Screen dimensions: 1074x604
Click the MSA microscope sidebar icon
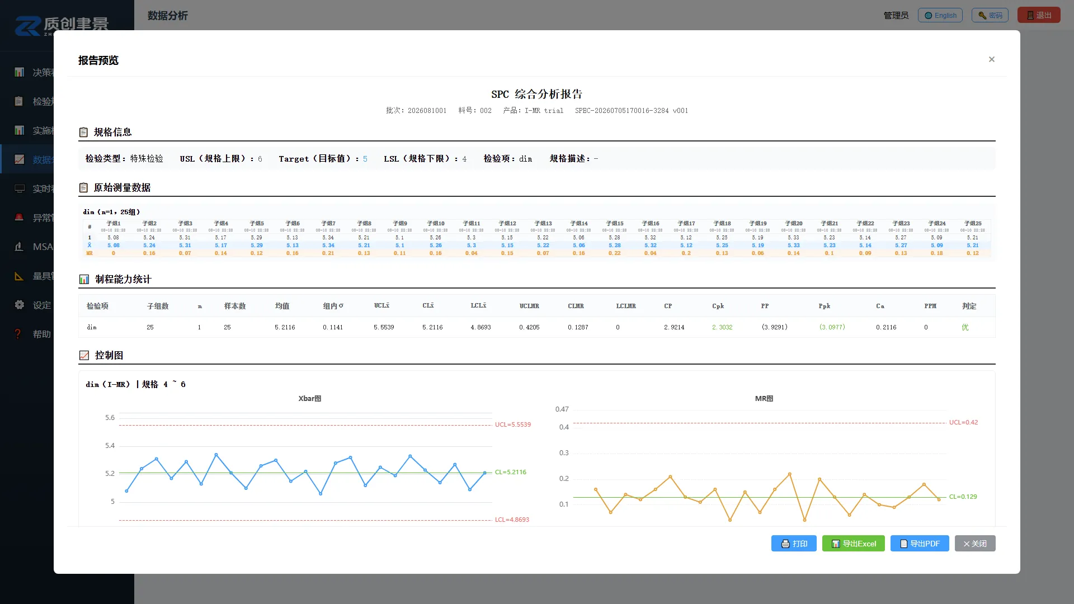[x=20, y=247]
